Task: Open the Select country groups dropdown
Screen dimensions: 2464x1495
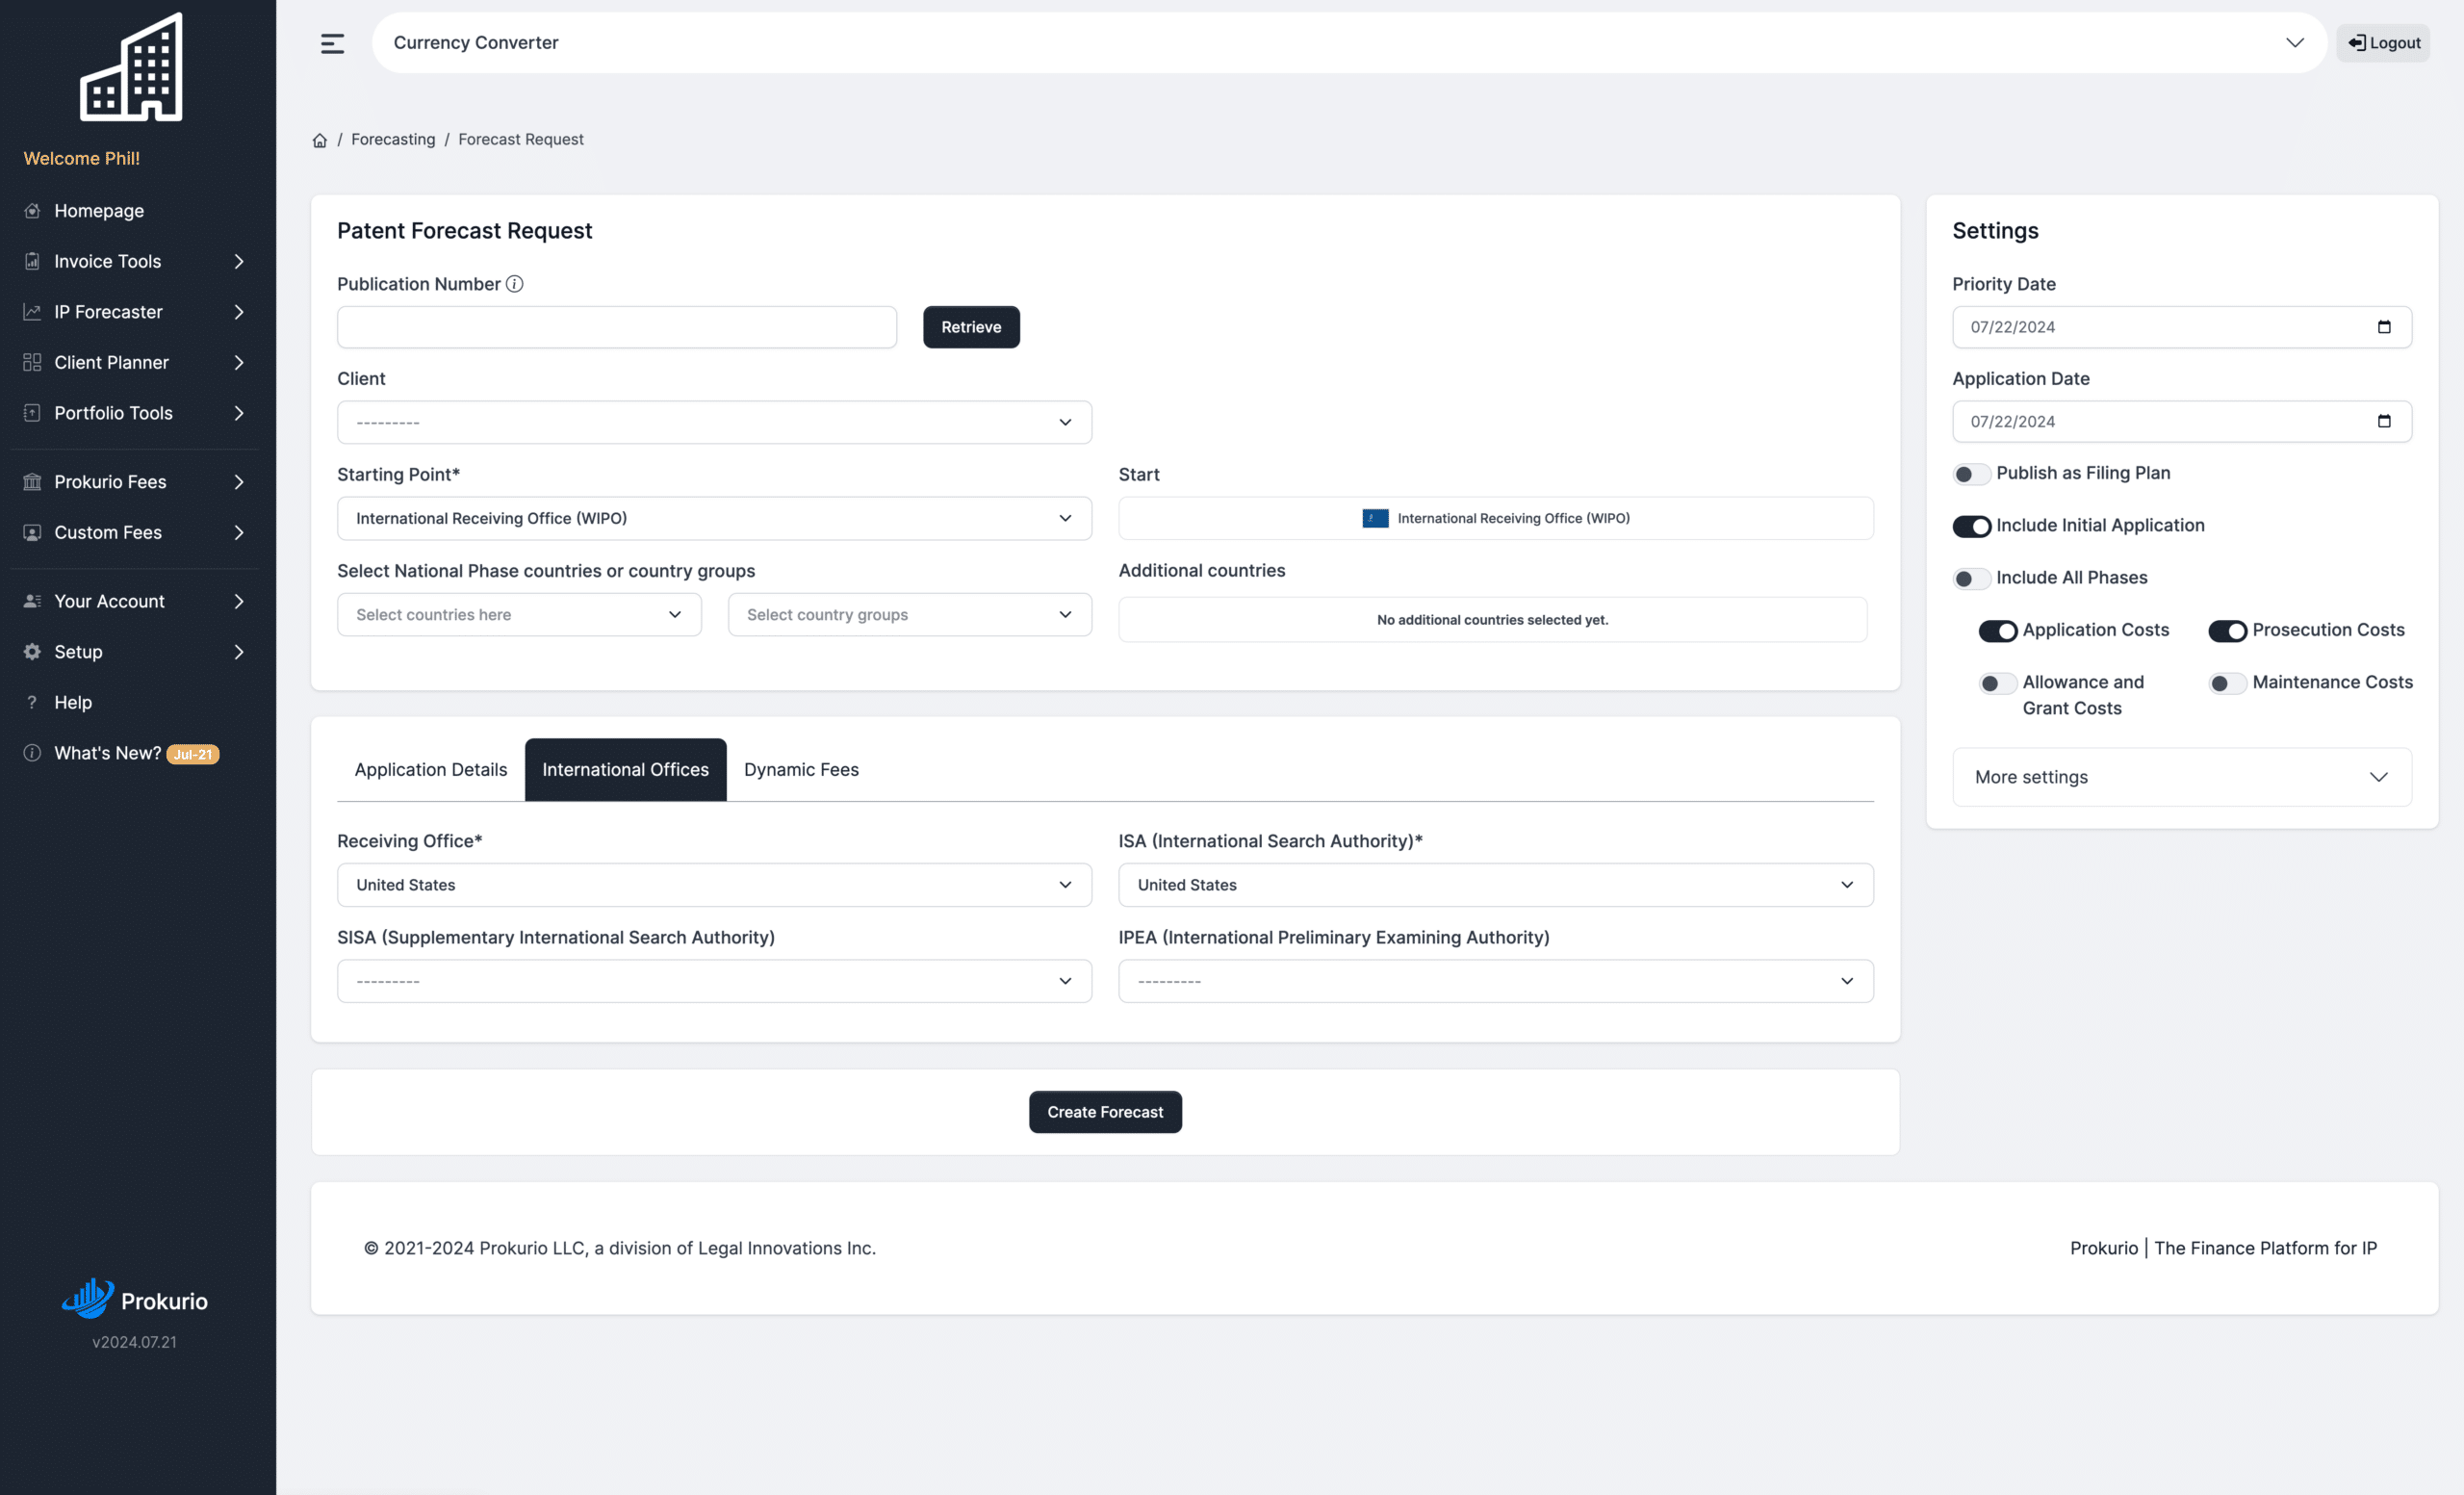Action: pyautogui.click(x=909, y=614)
